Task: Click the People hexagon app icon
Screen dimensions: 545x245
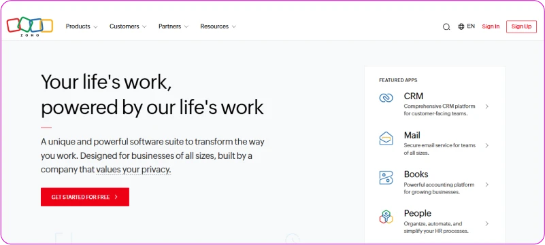Action: click(x=386, y=217)
